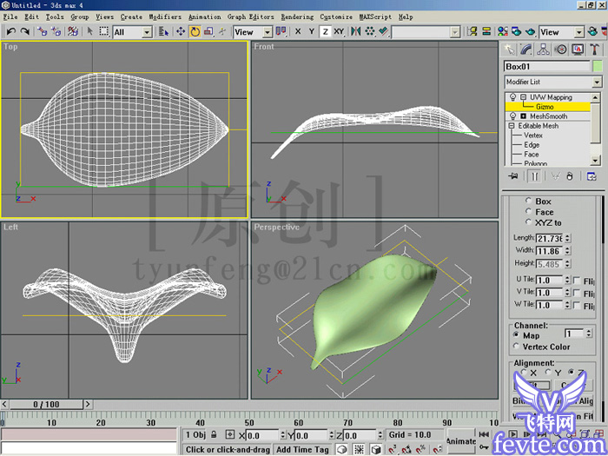
Task: Open the Modifiers menu
Action: 165,17
